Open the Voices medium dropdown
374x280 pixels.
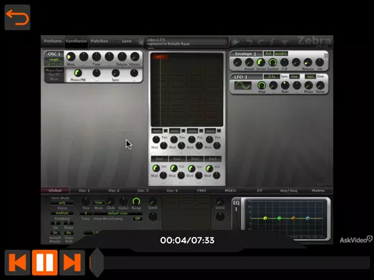pos(62,213)
